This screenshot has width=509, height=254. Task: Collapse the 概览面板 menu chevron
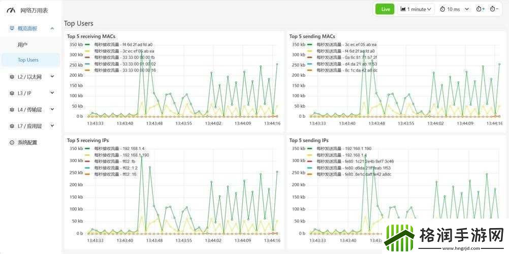[52, 28]
